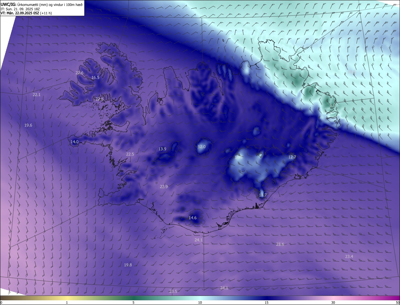Screen dimensions: 400x305
Task: Click the colour scale tick labelled 30
Action: click(x=333, y=303)
